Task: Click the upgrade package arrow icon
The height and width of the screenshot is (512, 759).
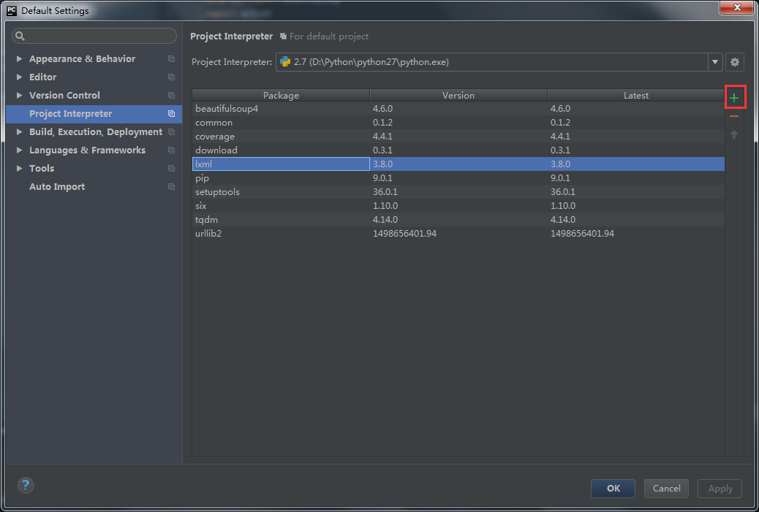Action: click(x=734, y=135)
